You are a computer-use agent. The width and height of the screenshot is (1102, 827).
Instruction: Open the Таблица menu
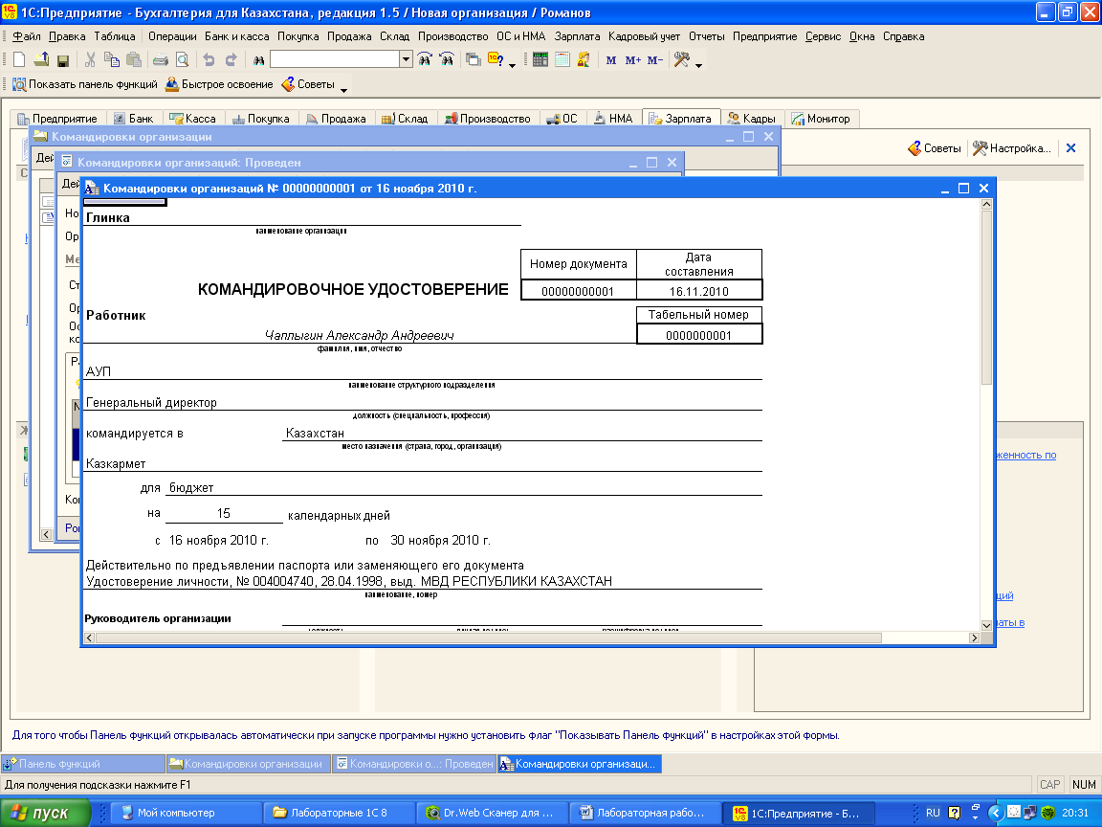click(x=115, y=36)
